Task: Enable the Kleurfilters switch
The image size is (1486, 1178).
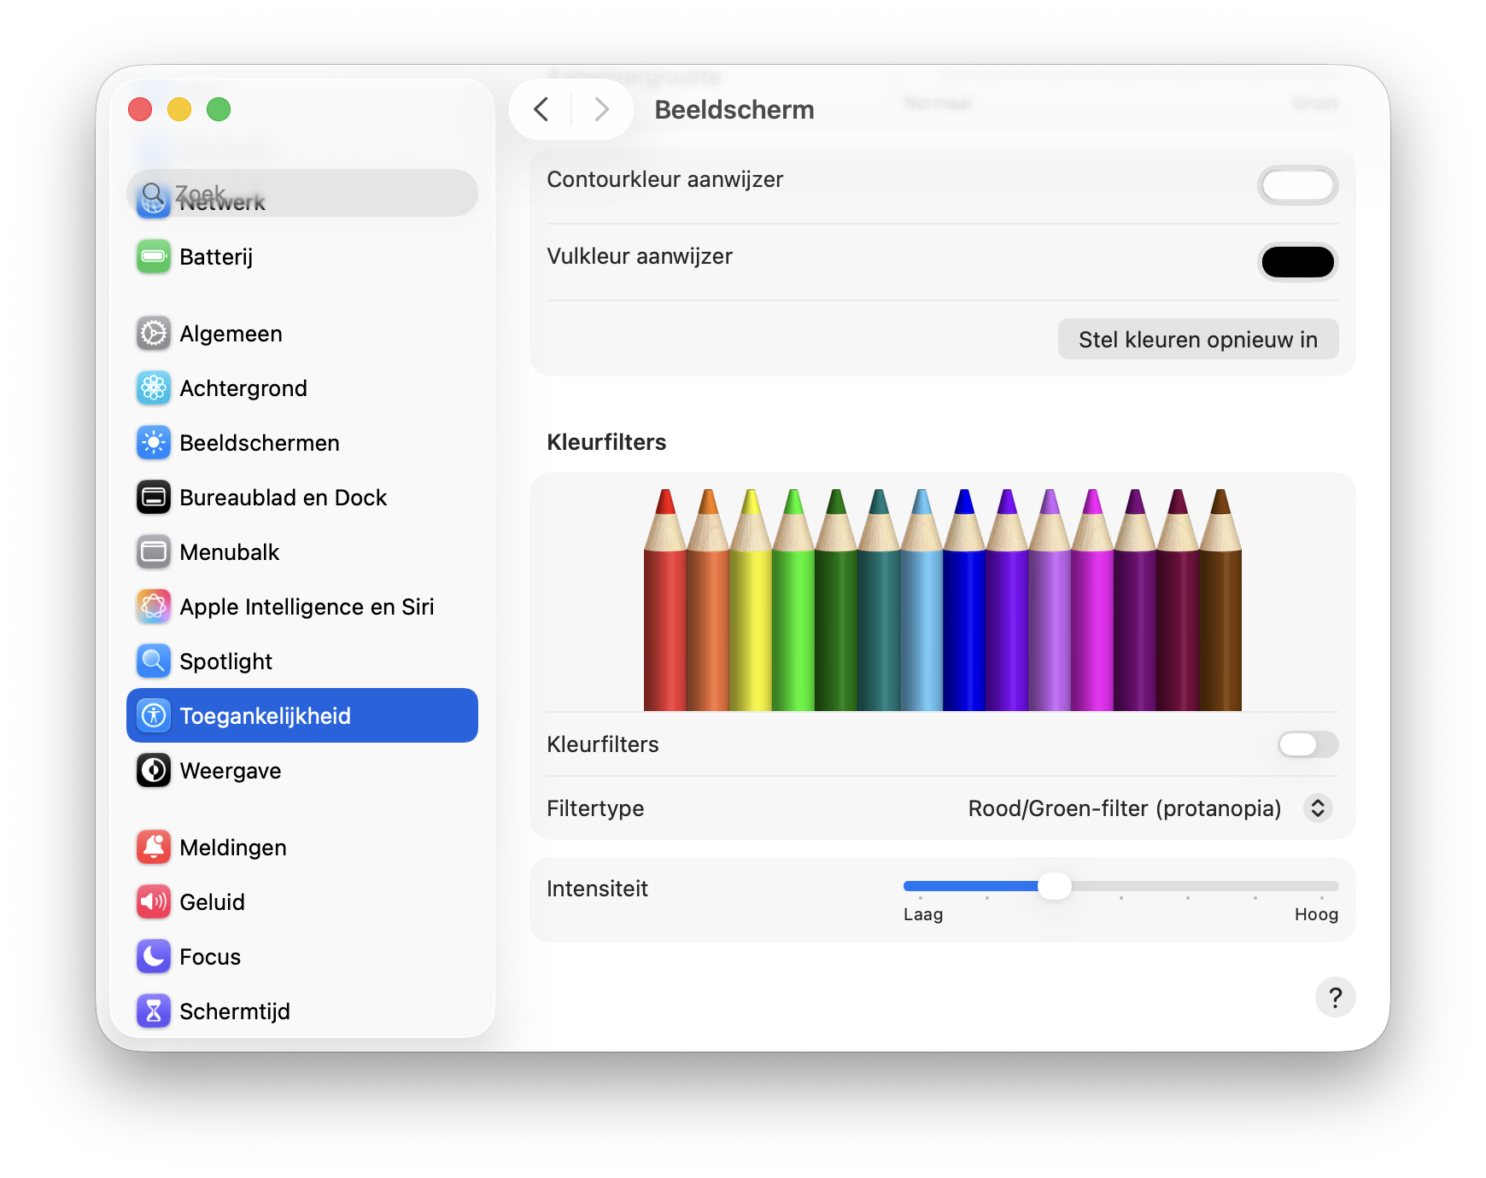Action: (1307, 744)
